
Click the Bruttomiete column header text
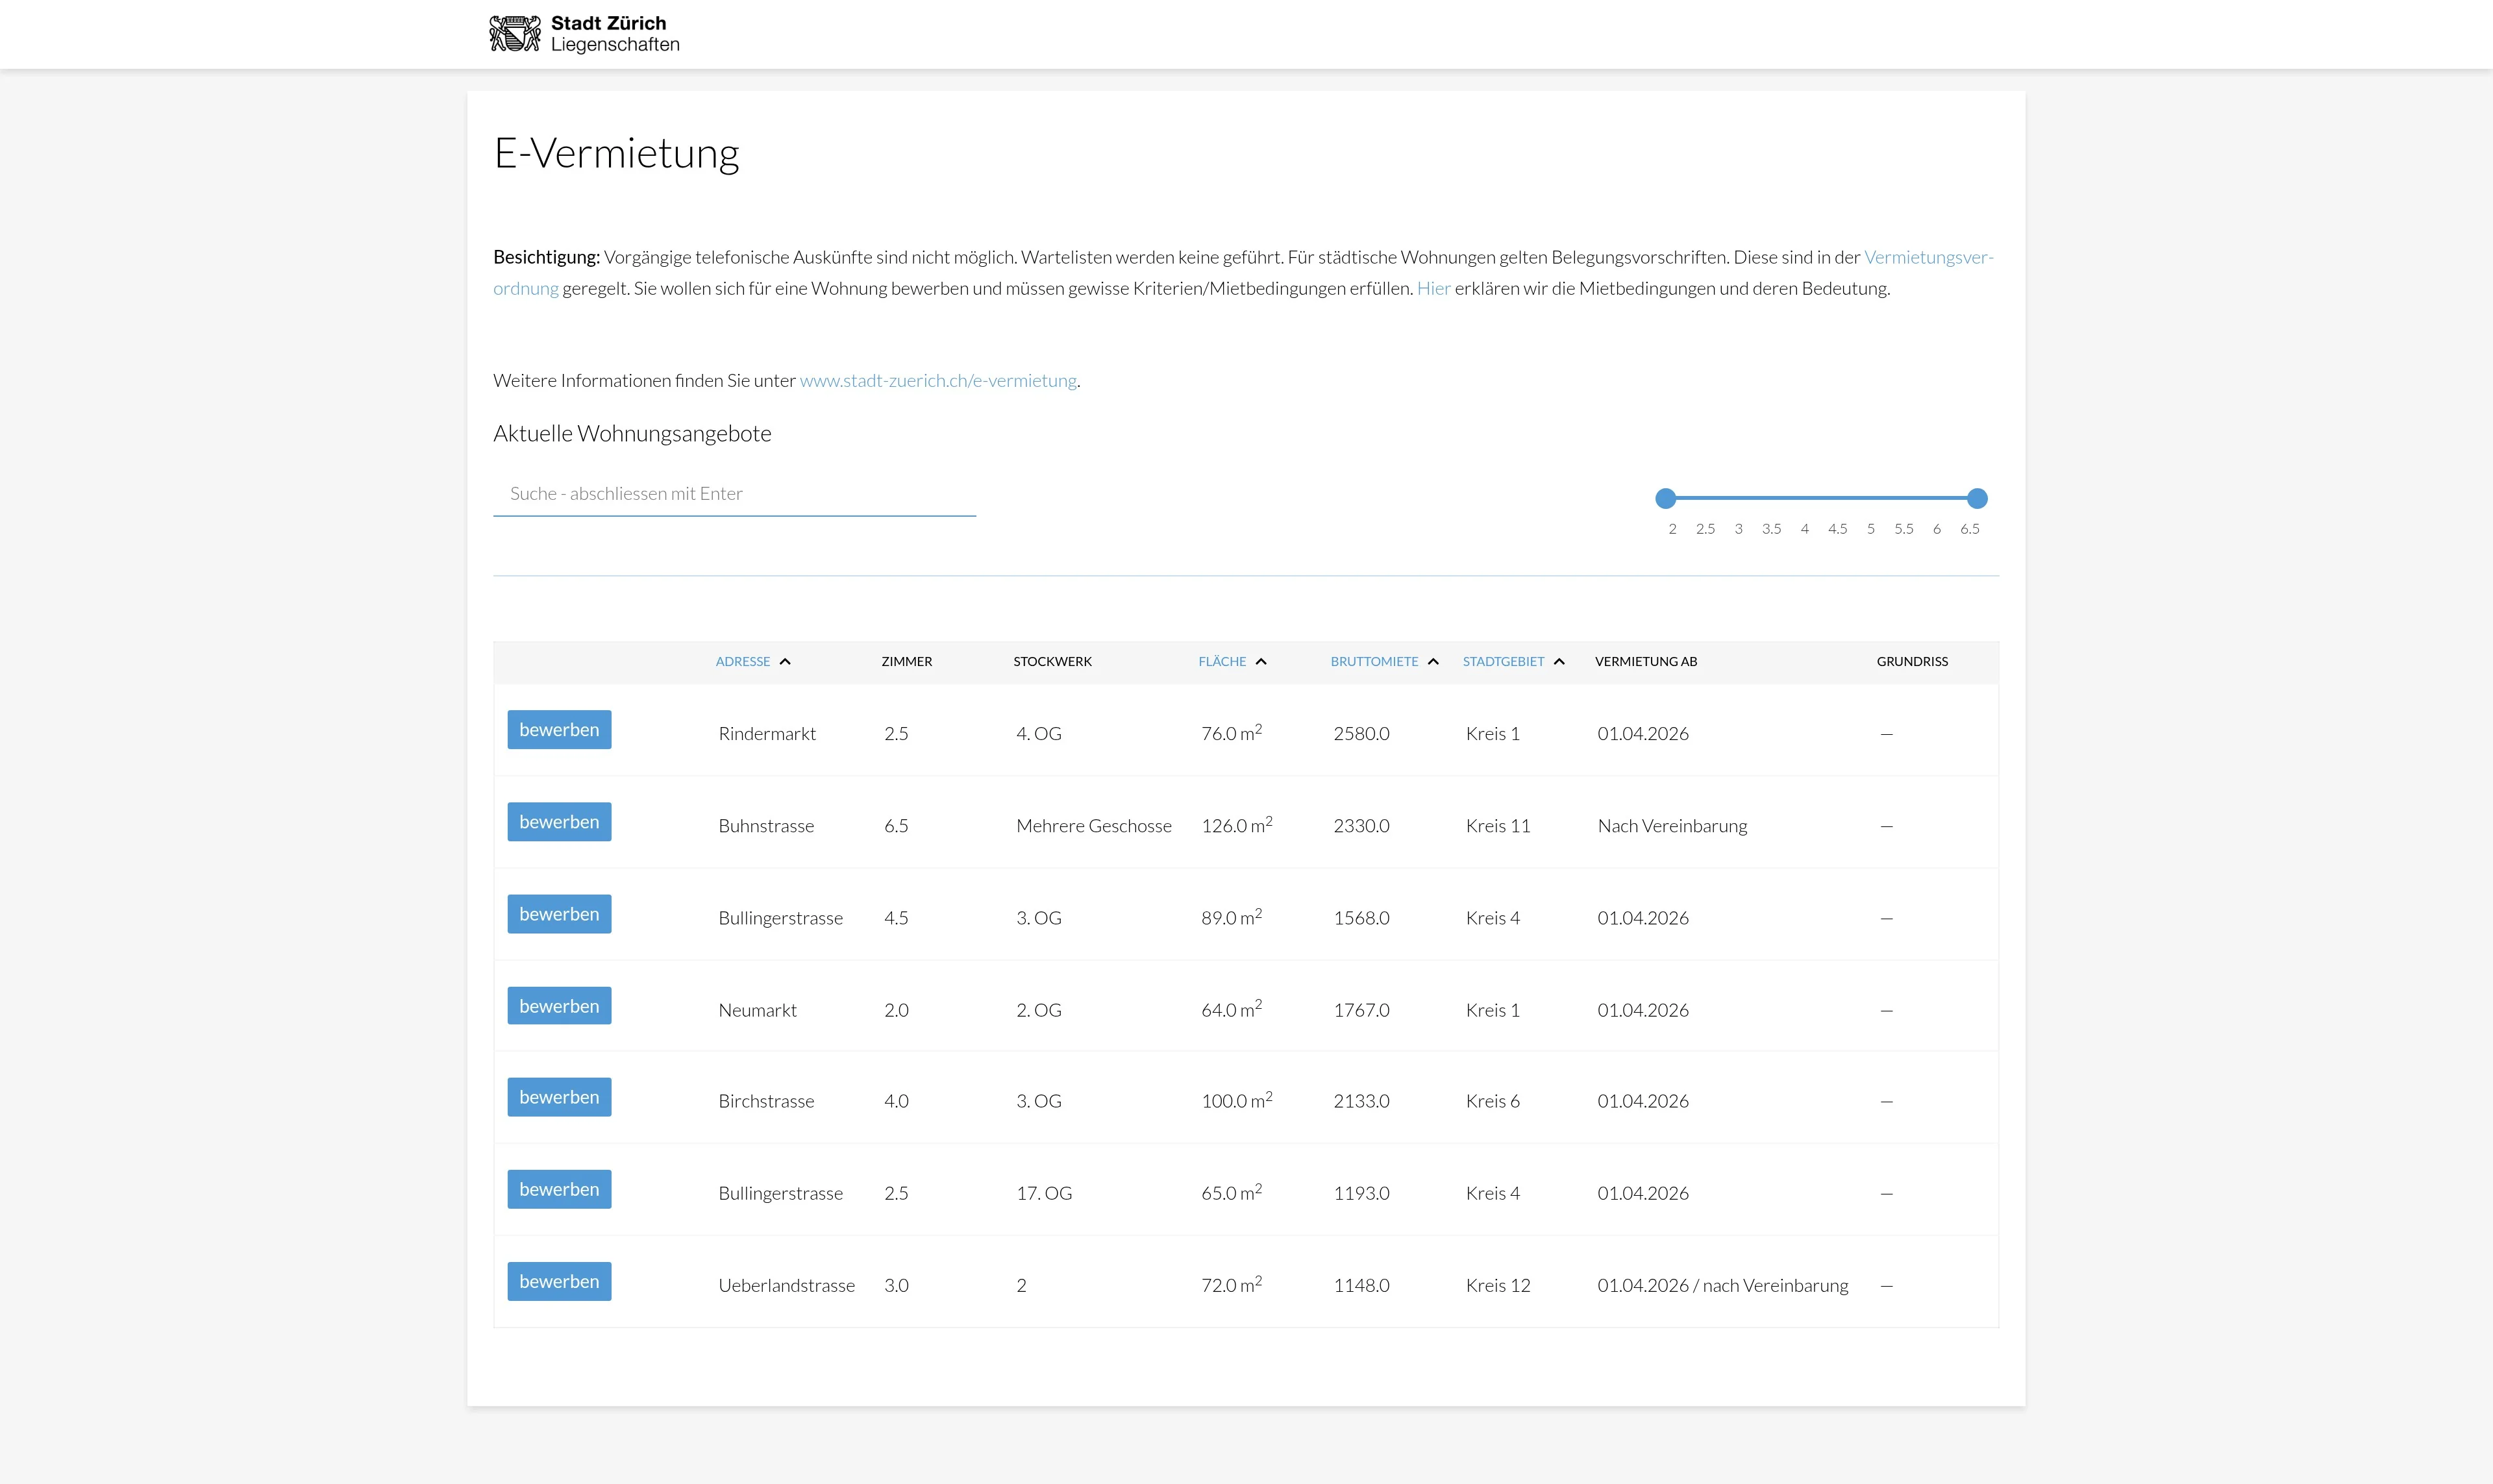tap(1374, 662)
